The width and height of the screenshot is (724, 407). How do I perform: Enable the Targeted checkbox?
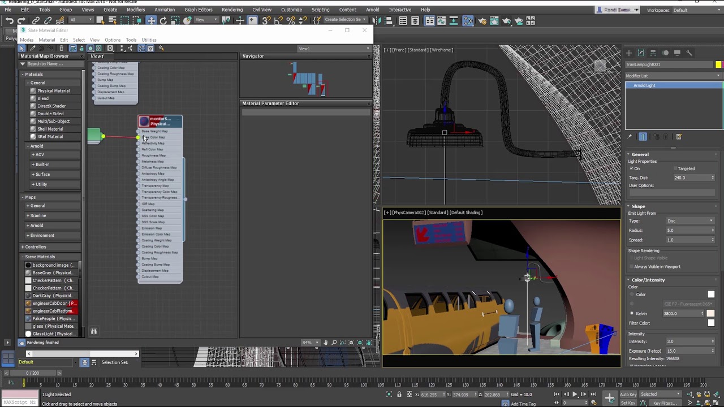tap(676, 168)
